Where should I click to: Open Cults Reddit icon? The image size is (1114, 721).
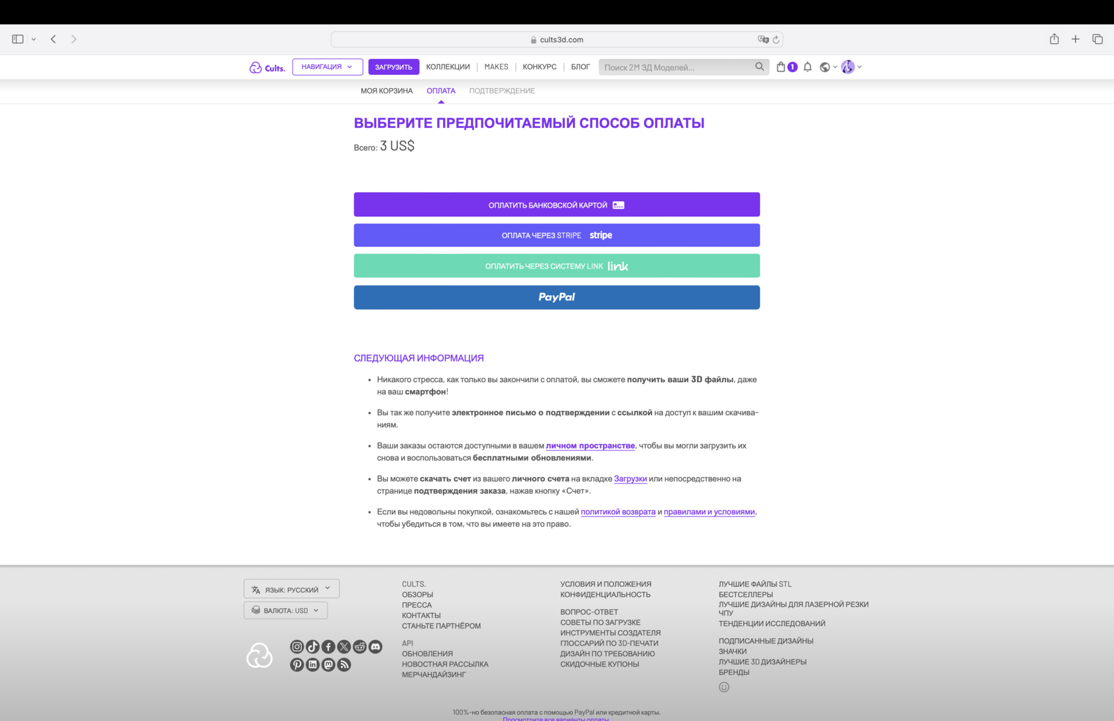pos(360,647)
